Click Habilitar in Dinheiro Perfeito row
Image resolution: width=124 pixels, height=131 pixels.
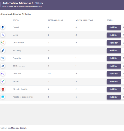(x=114, y=89)
